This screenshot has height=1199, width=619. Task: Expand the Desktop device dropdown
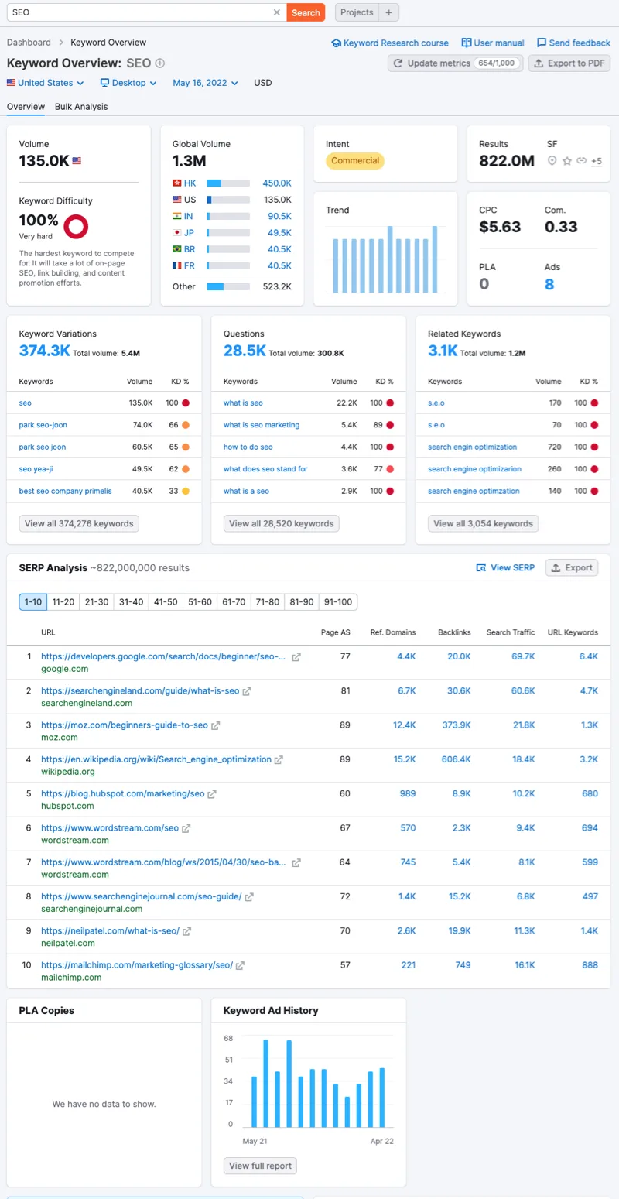coord(128,83)
